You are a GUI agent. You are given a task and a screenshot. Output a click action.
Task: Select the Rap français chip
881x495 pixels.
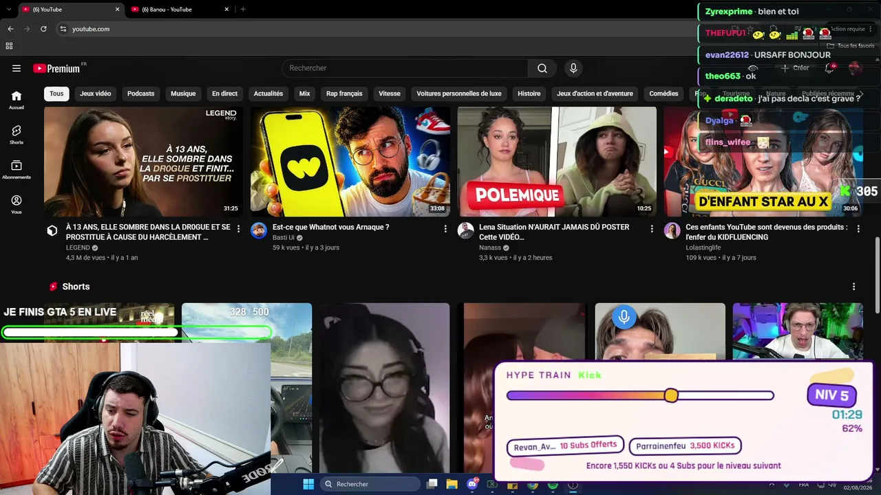click(344, 93)
